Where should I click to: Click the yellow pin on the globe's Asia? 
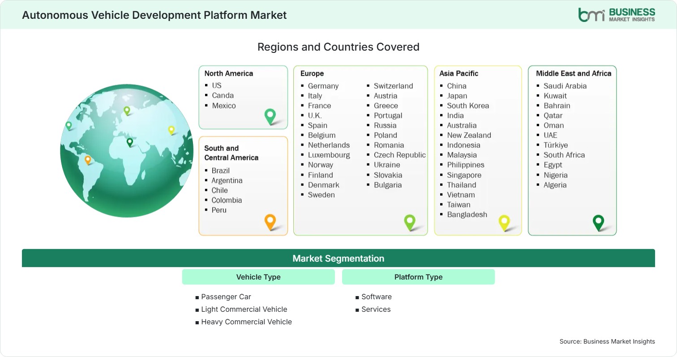click(171, 130)
